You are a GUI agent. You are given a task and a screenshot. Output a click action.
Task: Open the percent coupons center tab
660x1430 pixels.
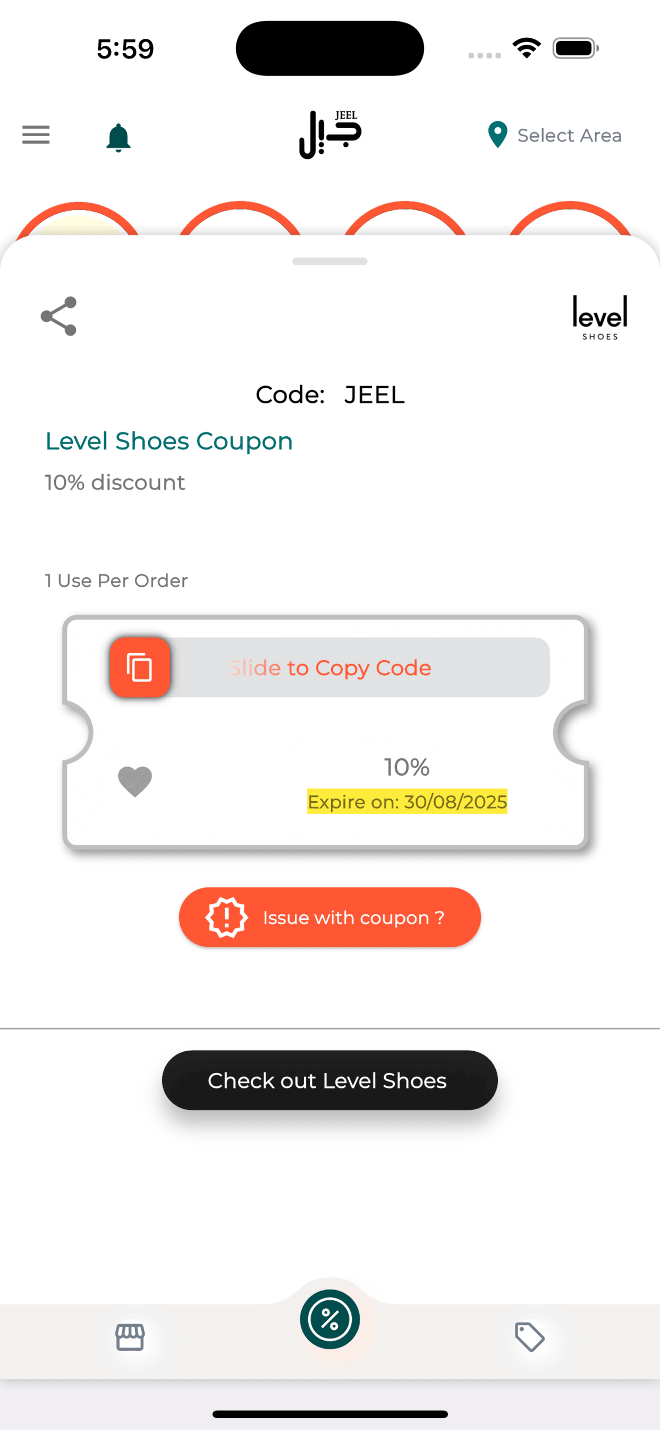pyautogui.click(x=330, y=1319)
